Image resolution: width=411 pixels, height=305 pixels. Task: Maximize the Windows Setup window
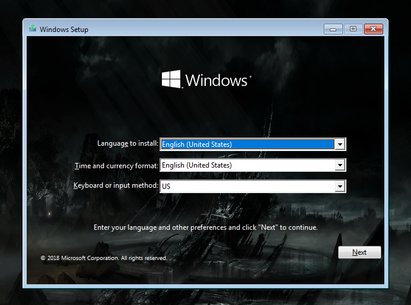point(353,29)
